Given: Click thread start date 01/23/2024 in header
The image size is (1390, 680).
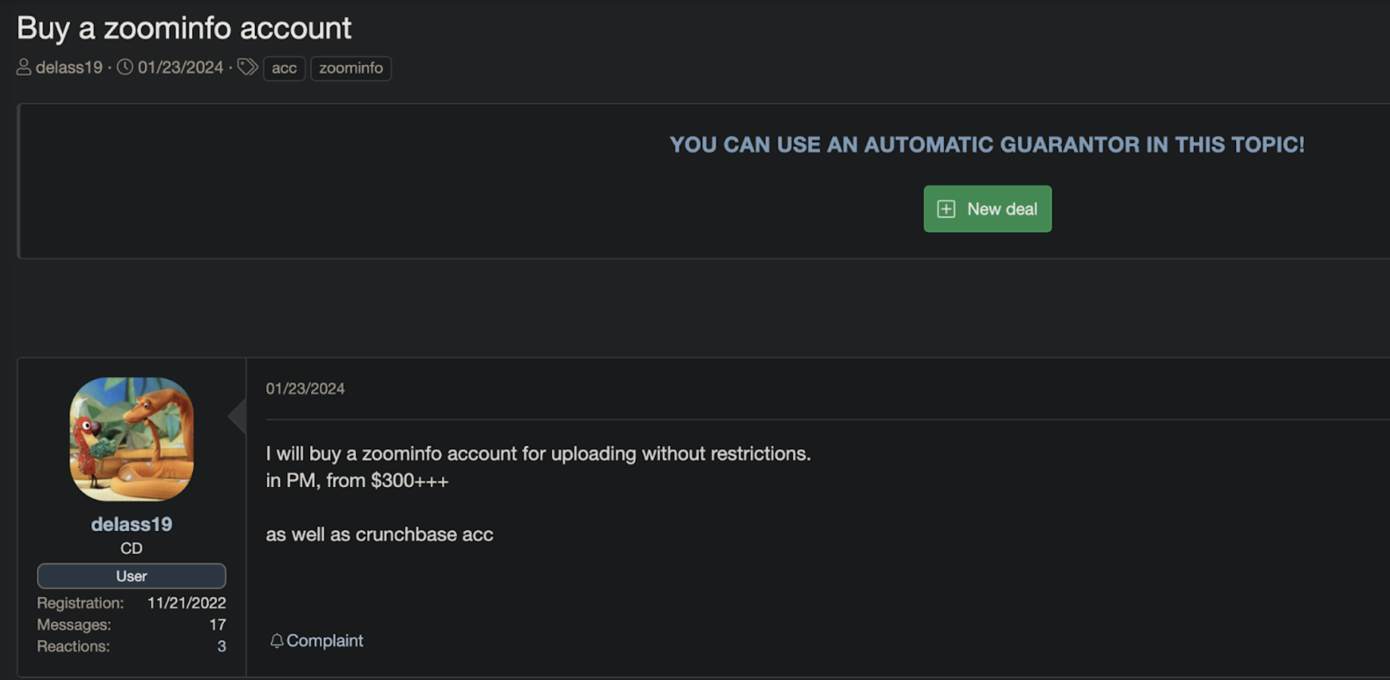Looking at the screenshot, I should point(180,67).
